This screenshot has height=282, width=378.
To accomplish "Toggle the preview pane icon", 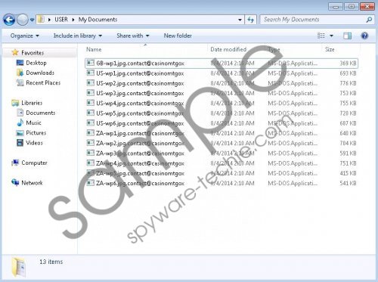I will (347, 36).
